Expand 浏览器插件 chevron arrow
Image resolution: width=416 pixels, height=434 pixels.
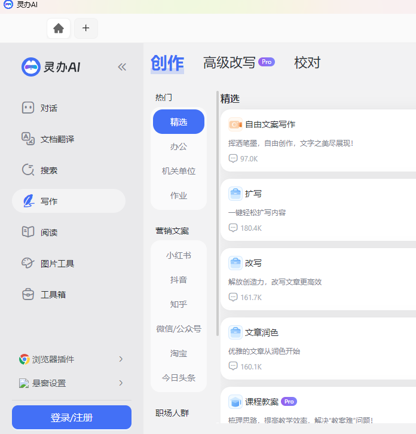[x=121, y=359]
